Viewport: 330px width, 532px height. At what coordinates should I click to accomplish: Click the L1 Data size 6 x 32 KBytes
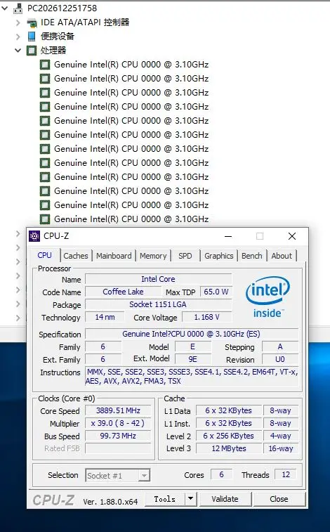click(229, 410)
